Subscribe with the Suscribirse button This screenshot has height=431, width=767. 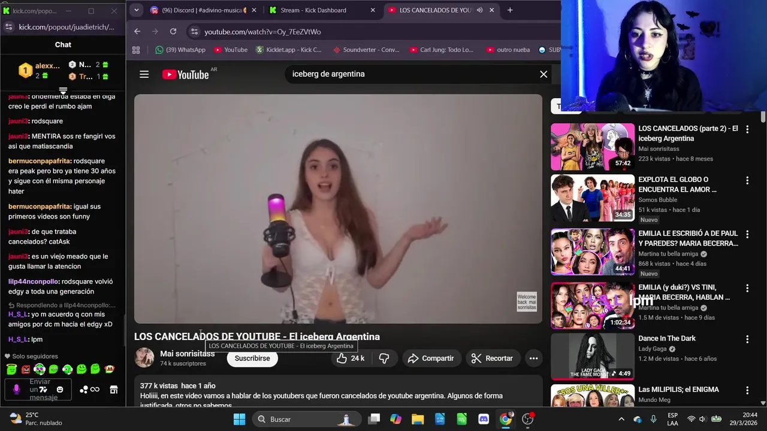252,358
